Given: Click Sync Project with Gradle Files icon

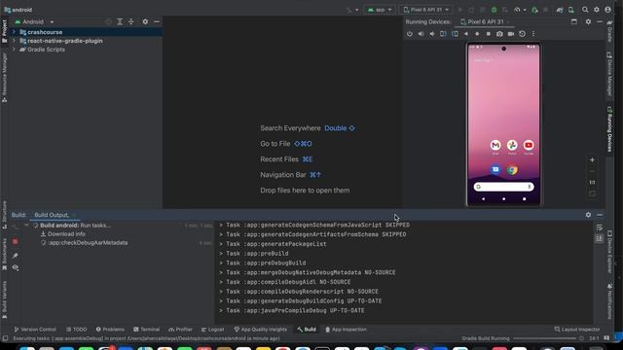Looking at the screenshot, I should [560, 10].
